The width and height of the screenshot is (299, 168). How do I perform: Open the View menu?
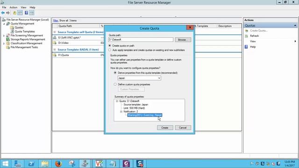[23, 7]
